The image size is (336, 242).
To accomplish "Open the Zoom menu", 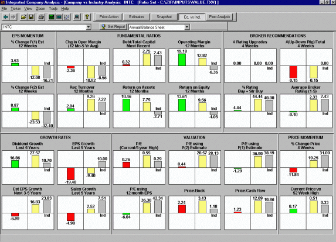I will 40,9.
